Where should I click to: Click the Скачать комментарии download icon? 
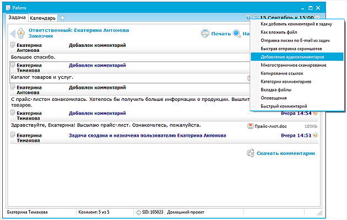click(251, 153)
